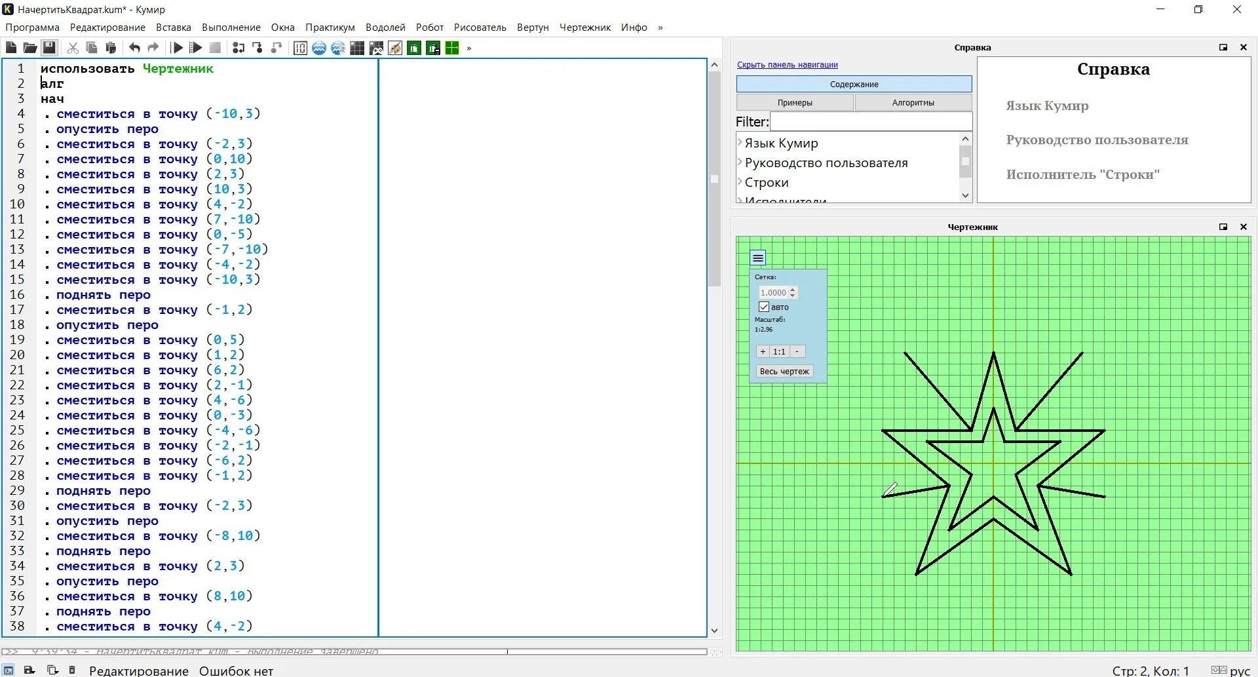Cut selection with the scissors icon
Screen dimensions: 1258x677
tap(73, 48)
